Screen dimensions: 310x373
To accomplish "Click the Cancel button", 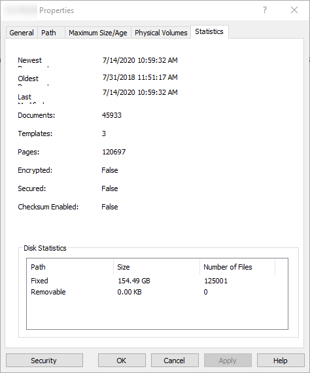I will coord(175,361).
